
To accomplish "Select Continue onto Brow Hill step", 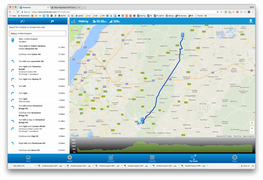I will (37, 150).
